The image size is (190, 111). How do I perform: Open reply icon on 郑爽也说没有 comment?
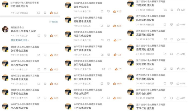[x=108, y=11]
